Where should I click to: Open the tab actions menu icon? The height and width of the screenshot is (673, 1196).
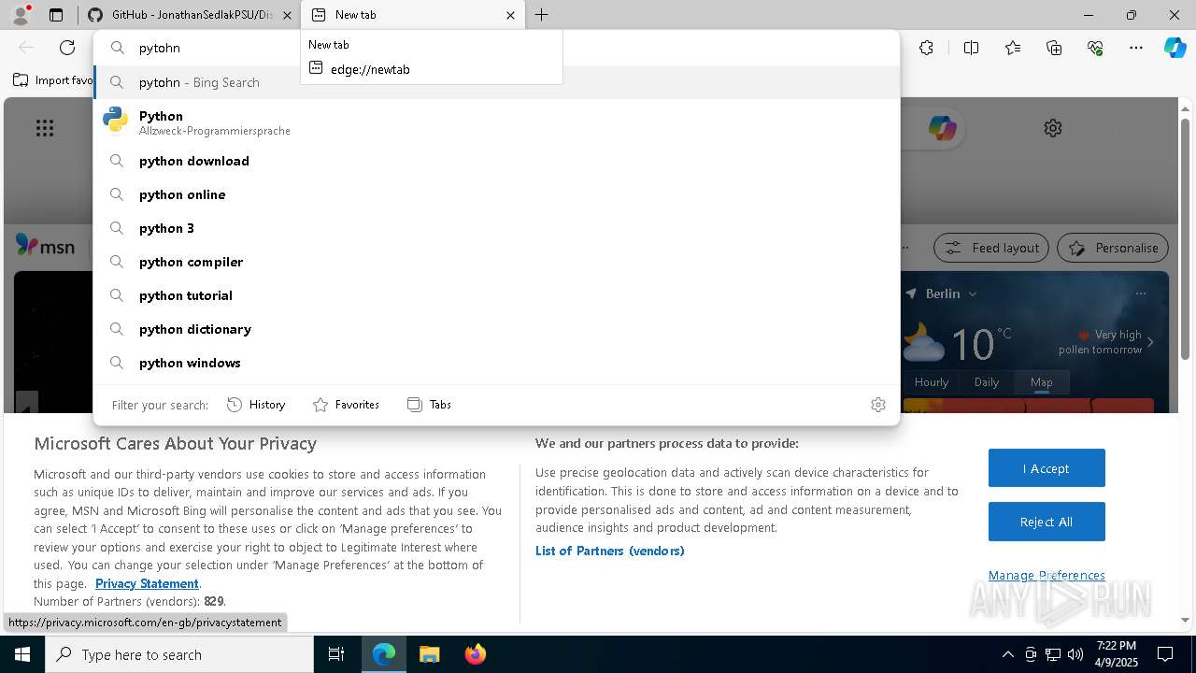pyautogui.click(x=56, y=15)
